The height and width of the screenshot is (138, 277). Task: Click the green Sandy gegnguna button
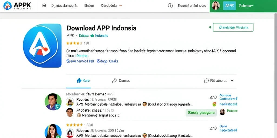tap(201, 113)
